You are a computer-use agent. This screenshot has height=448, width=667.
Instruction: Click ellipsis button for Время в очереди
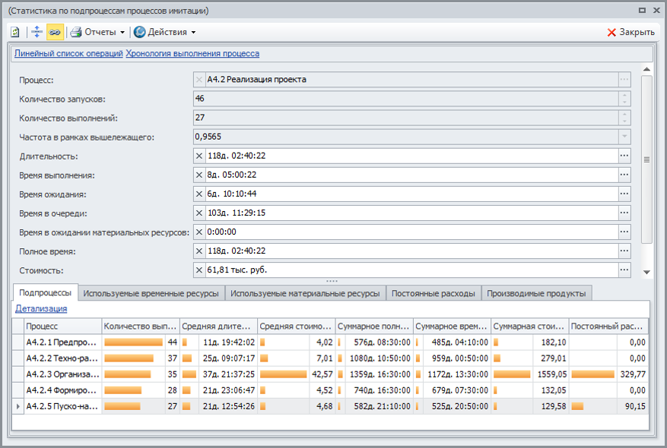coord(624,213)
